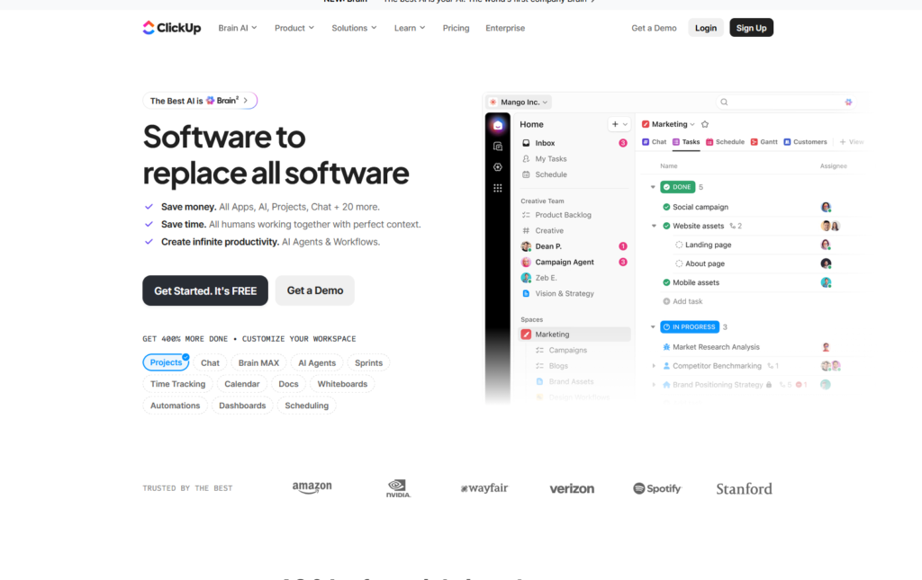
Task: Click the apps grid icon in dark sidebar
Action: click(497, 188)
